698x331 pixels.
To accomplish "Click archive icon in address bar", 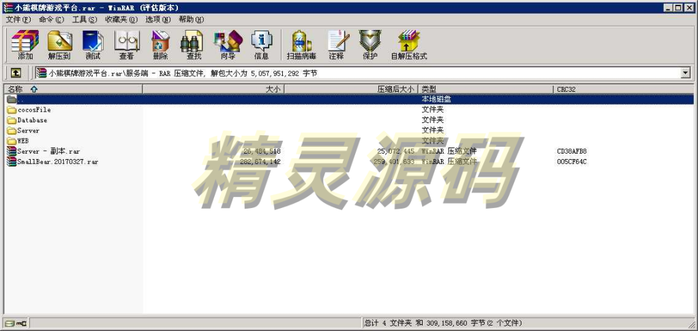I will coord(42,73).
